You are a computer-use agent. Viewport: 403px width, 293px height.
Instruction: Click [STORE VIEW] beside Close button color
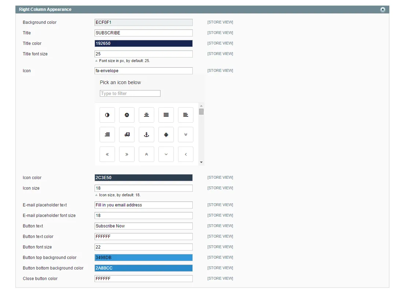pos(220,279)
